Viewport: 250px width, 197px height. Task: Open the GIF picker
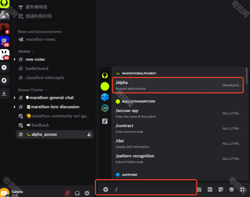[x=210, y=189]
